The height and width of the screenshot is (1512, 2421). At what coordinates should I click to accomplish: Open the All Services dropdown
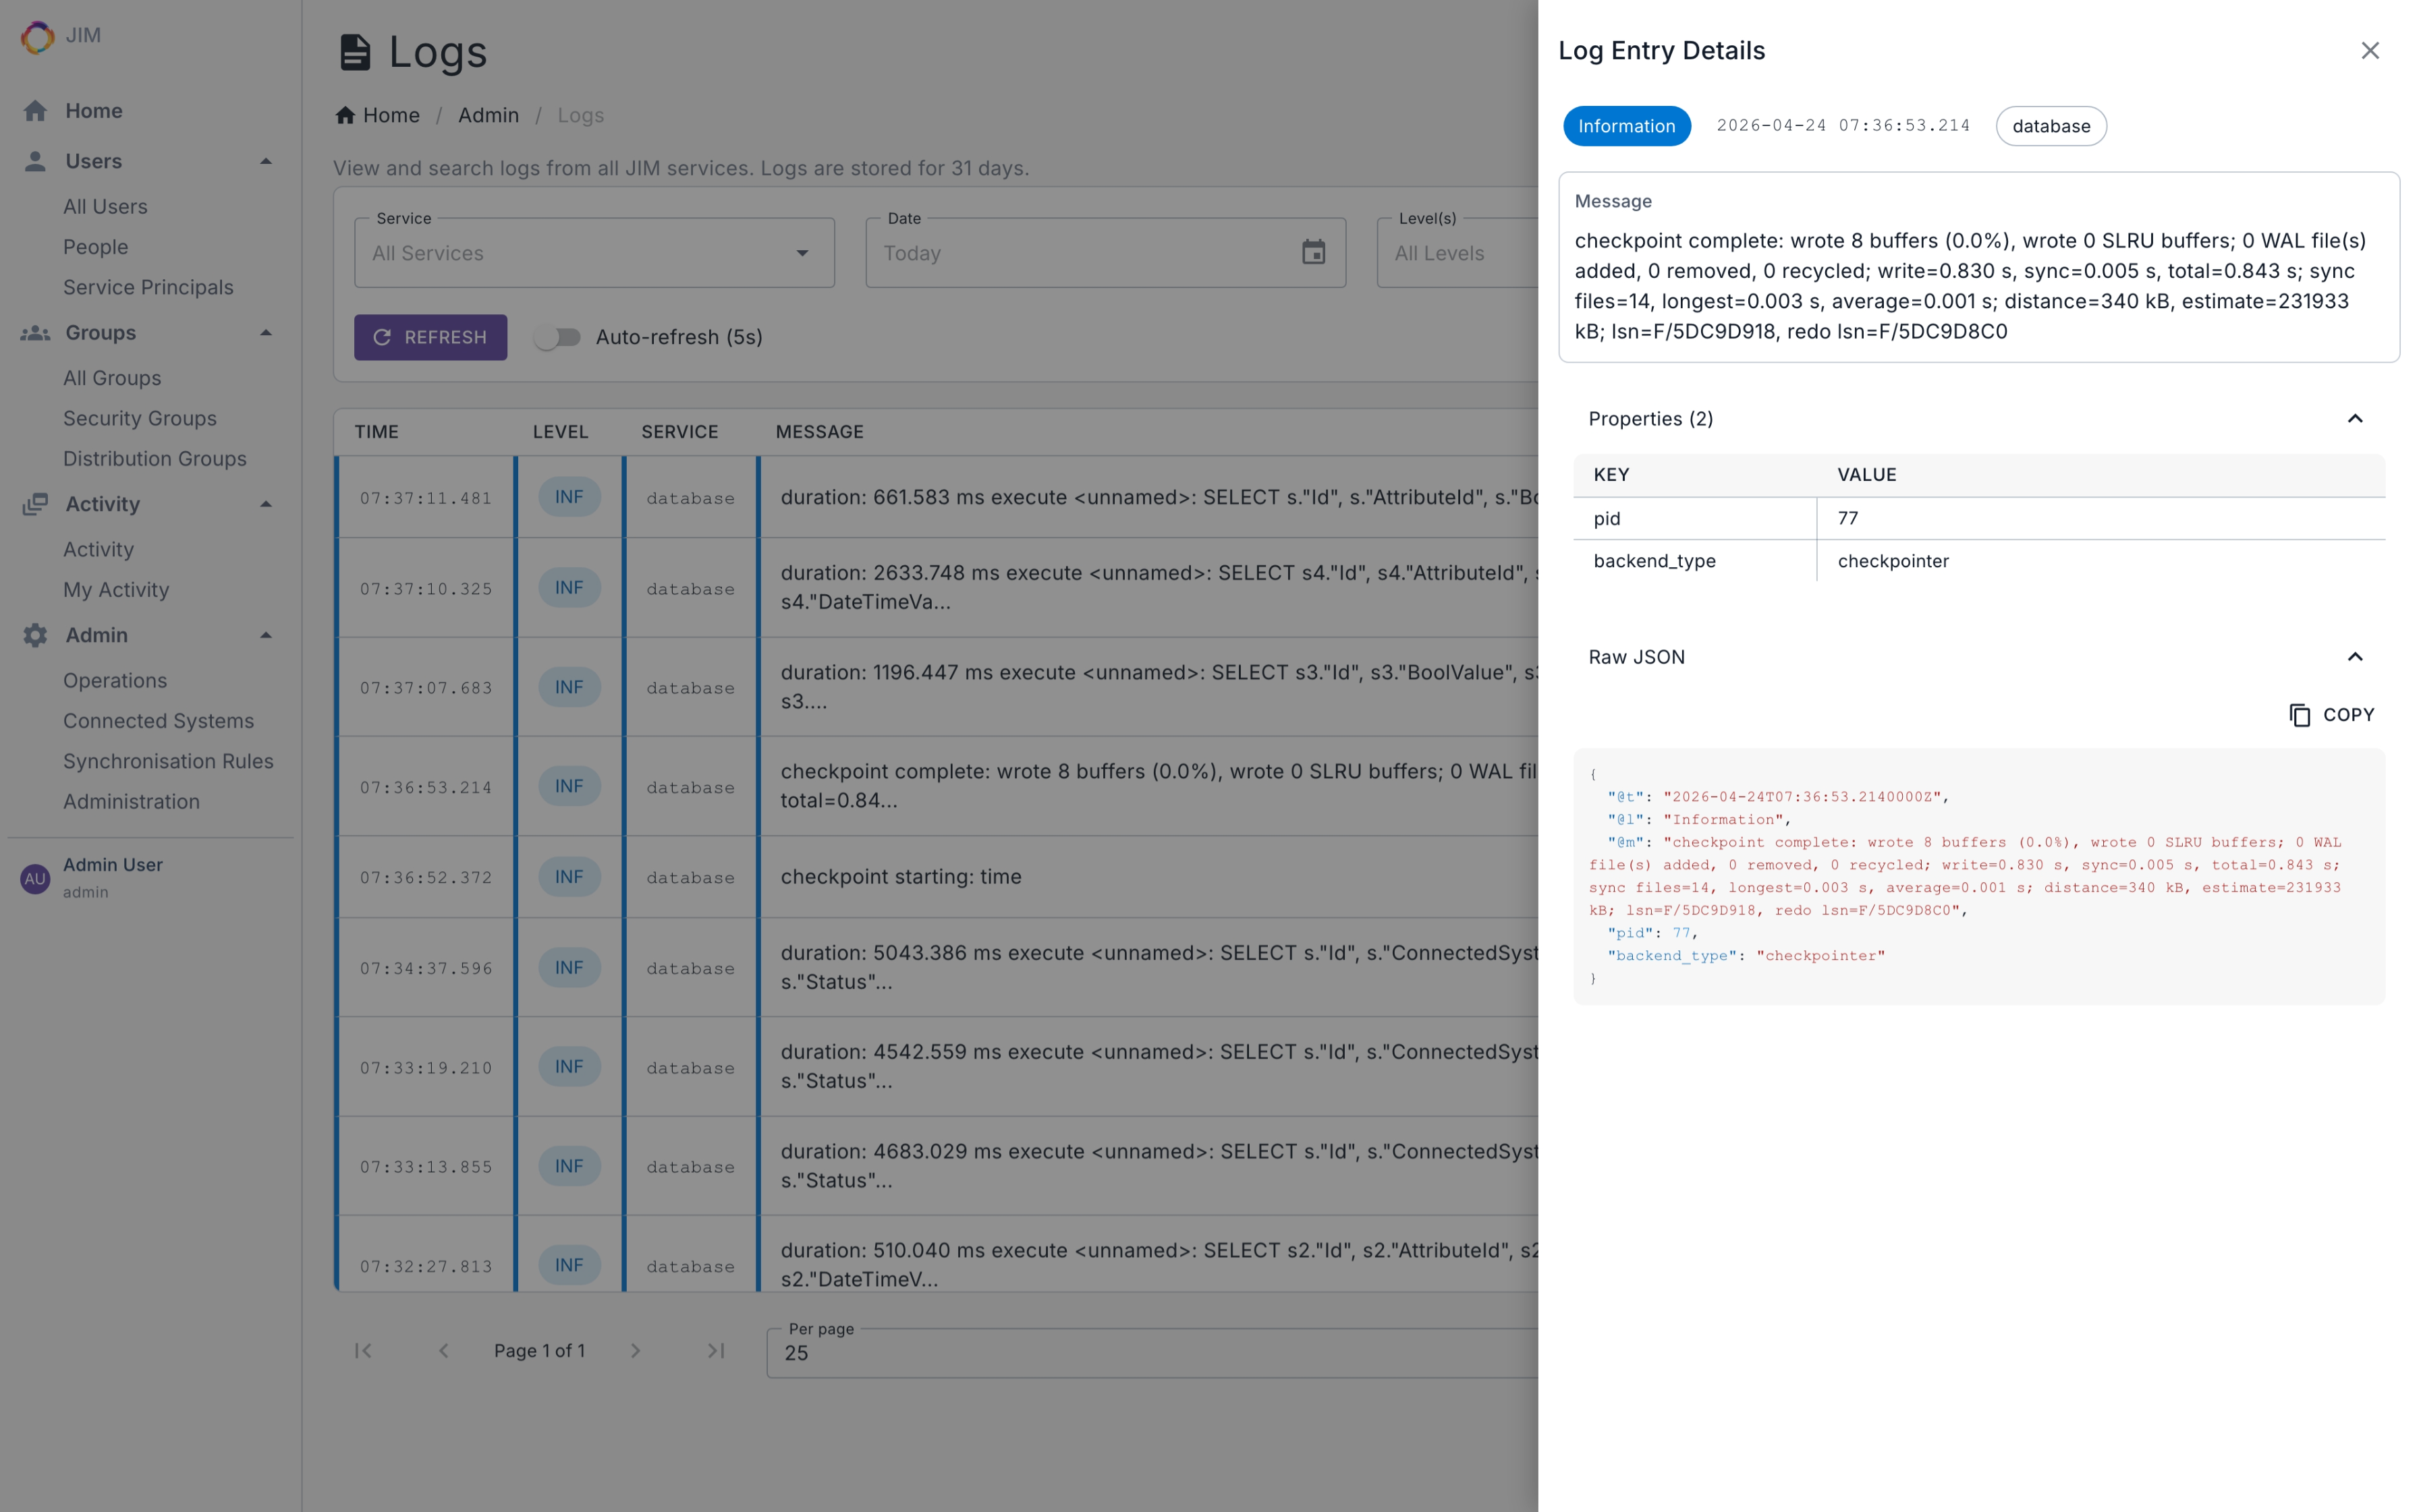point(594,253)
